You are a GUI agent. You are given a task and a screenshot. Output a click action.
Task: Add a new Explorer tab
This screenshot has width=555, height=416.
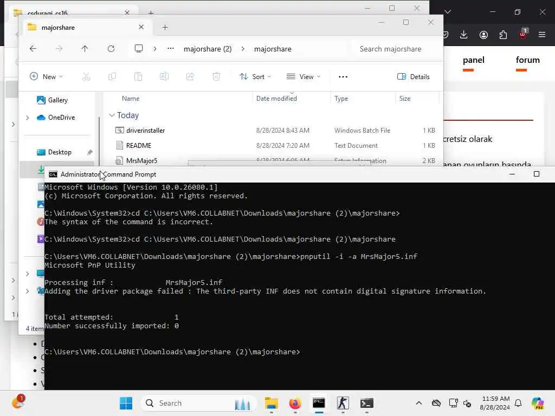pyautogui.click(x=165, y=28)
